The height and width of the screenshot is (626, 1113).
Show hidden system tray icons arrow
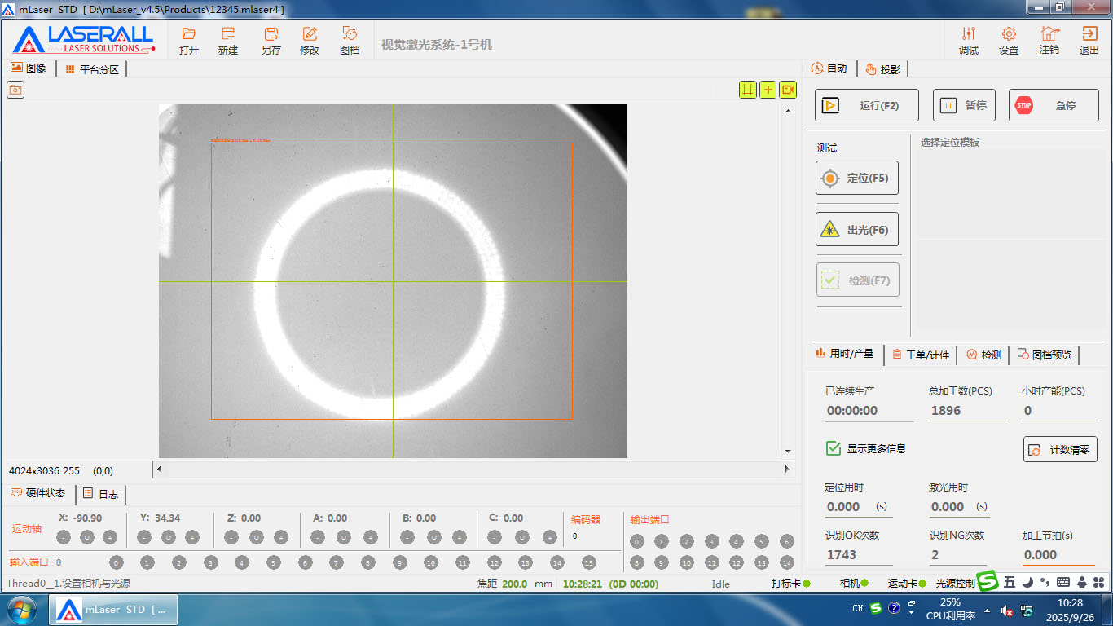988,610
